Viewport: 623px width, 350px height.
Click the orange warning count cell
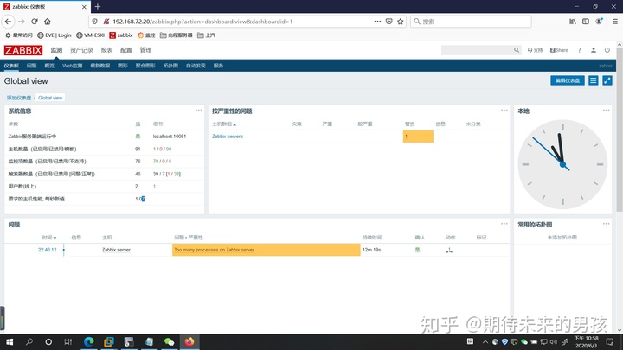418,137
